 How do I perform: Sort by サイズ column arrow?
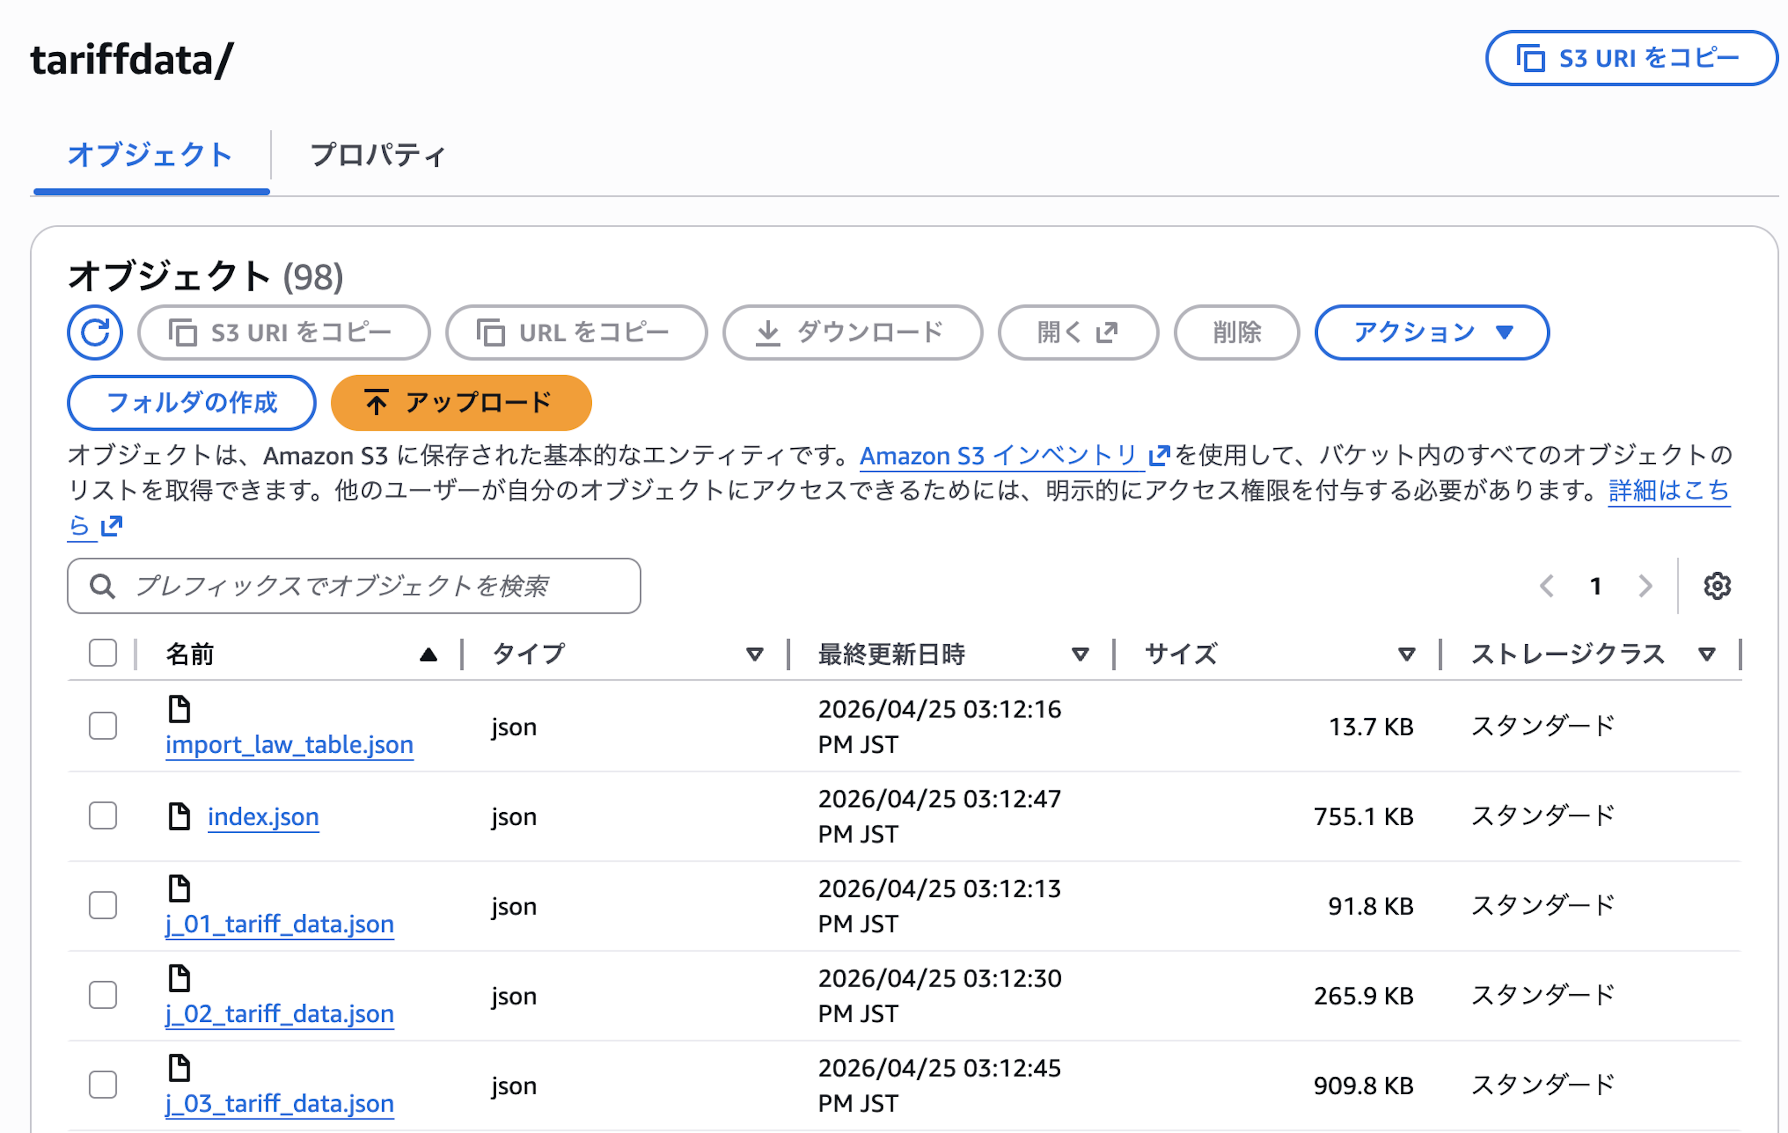click(x=1406, y=655)
